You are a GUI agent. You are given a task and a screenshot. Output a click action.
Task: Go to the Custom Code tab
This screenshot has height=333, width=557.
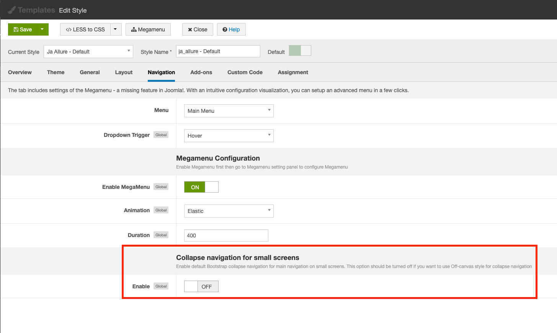click(x=245, y=72)
